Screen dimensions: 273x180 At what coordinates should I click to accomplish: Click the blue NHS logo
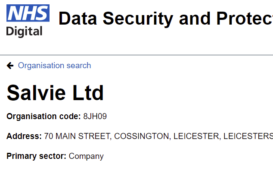[28, 13]
